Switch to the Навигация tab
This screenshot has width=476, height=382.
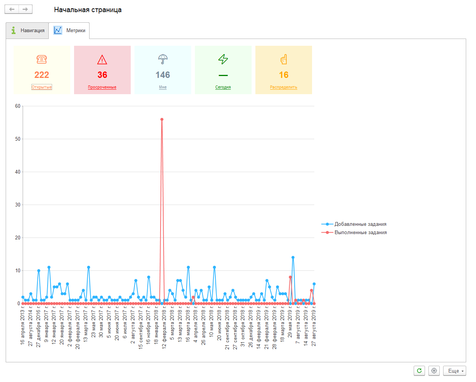(x=28, y=30)
